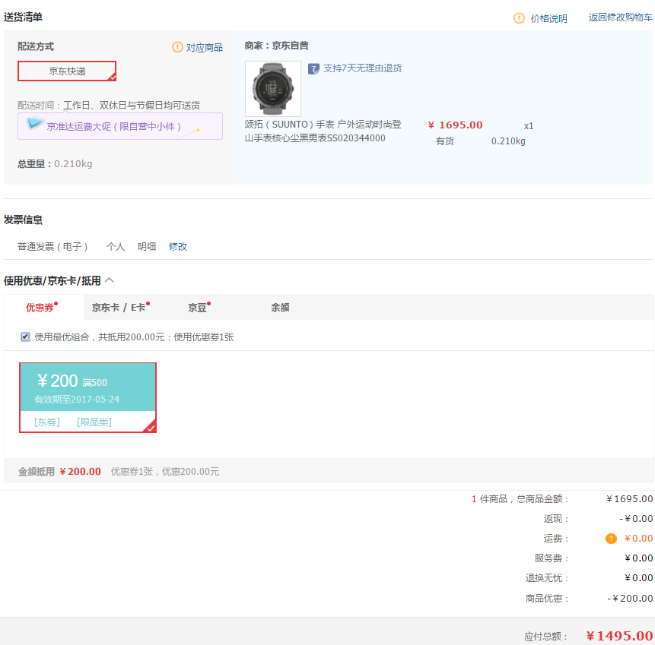Switch to the 京豆 tab
655x645 pixels.
pyautogui.click(x=199, y=308)
